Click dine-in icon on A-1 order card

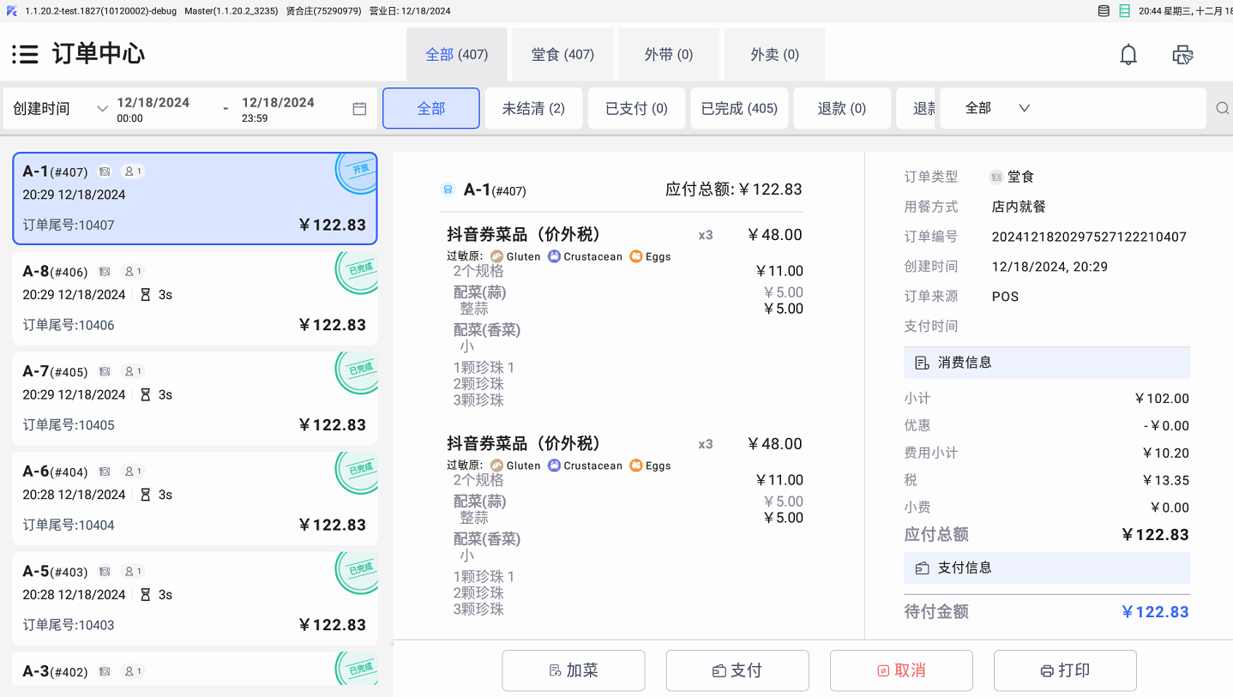[104, 171]
